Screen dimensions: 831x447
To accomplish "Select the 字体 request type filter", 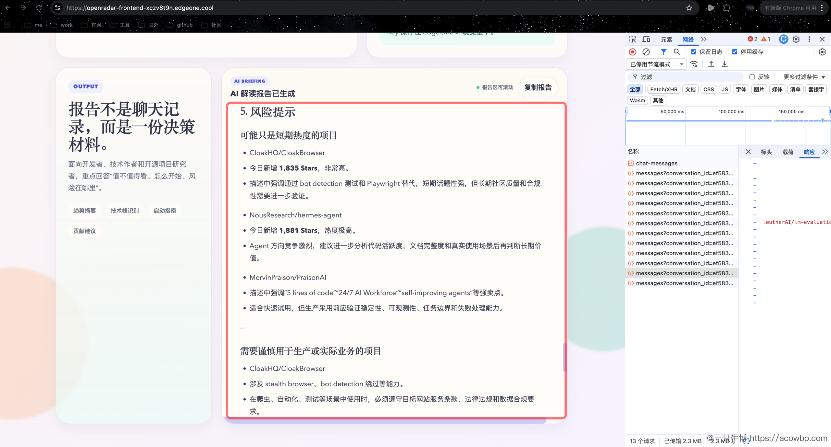I will [x=741, y=89].
